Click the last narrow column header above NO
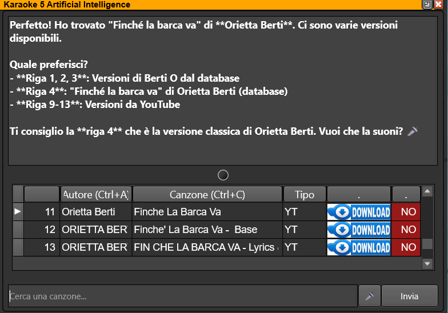 [x=406, y=194]
